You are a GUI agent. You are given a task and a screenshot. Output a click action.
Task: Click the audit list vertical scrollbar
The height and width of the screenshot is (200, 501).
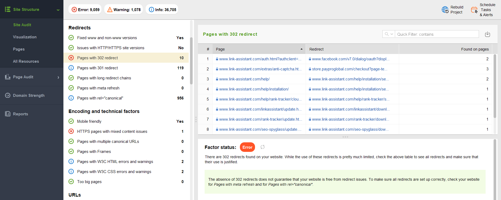click(191, 61)
